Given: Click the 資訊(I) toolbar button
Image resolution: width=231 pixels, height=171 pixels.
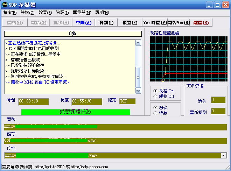Looking at the screenshot, I should tap(106, 22).
